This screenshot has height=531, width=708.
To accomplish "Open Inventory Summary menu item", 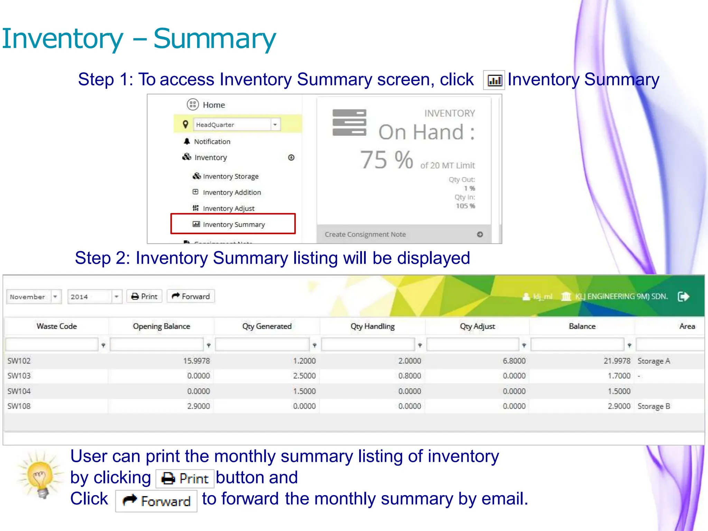I will (x=233, y=224).
